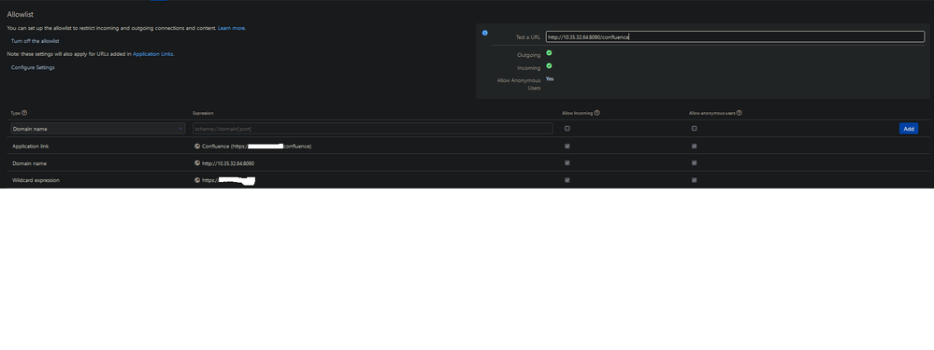Check Allow anonymous users for the new entry
934x350 pixels.
pos(694,129)
